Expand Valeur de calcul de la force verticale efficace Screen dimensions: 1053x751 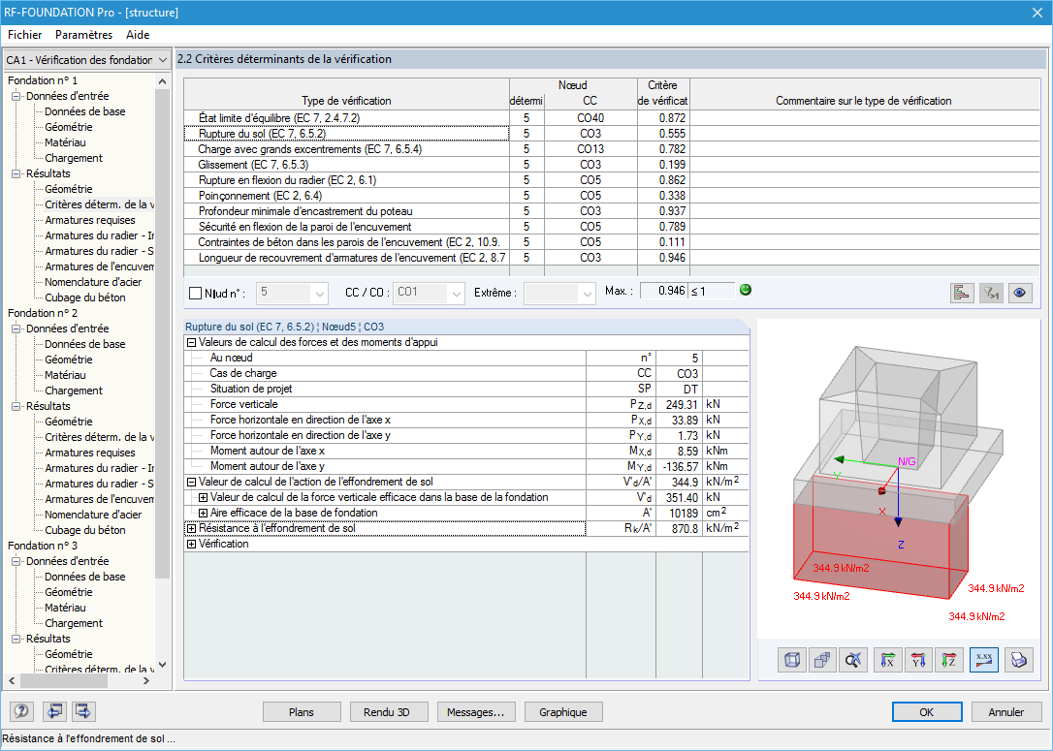[x=203, y=497]
